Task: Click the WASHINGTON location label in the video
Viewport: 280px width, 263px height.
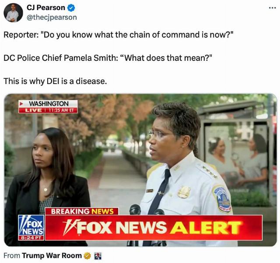Action: coord(49,104)
